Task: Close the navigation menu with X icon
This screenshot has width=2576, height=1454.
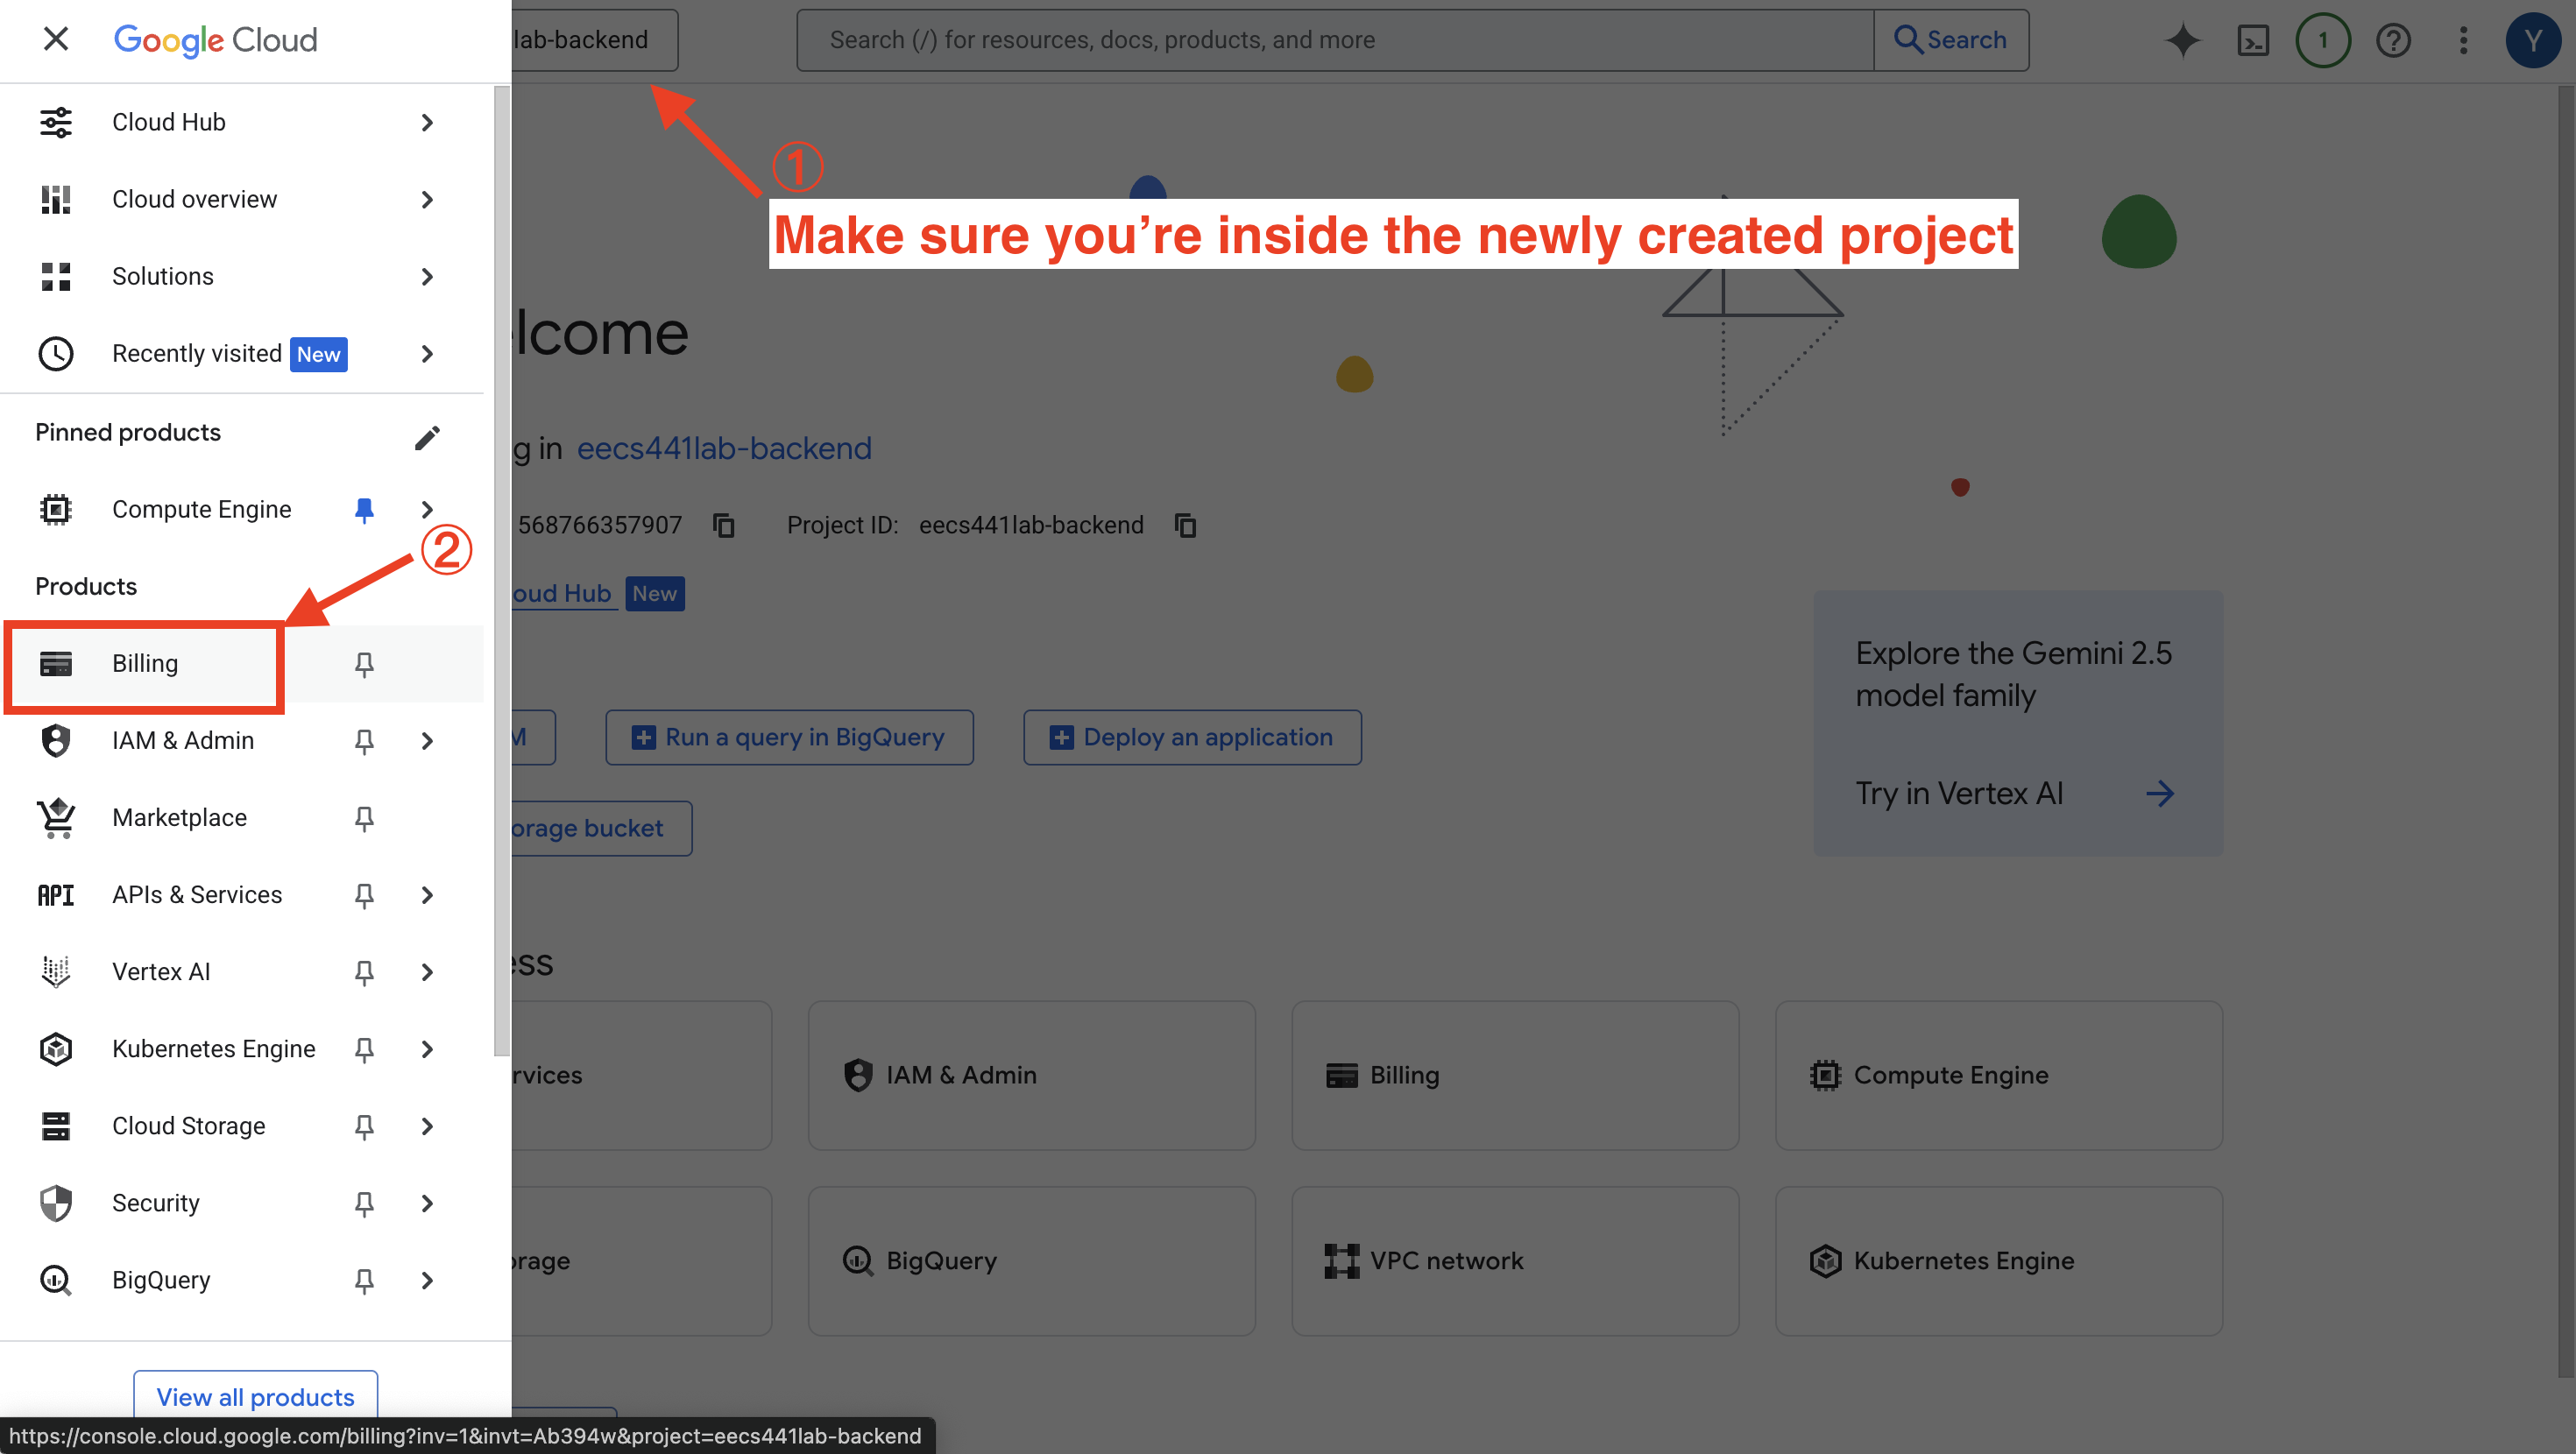Action: click(56, 39)
